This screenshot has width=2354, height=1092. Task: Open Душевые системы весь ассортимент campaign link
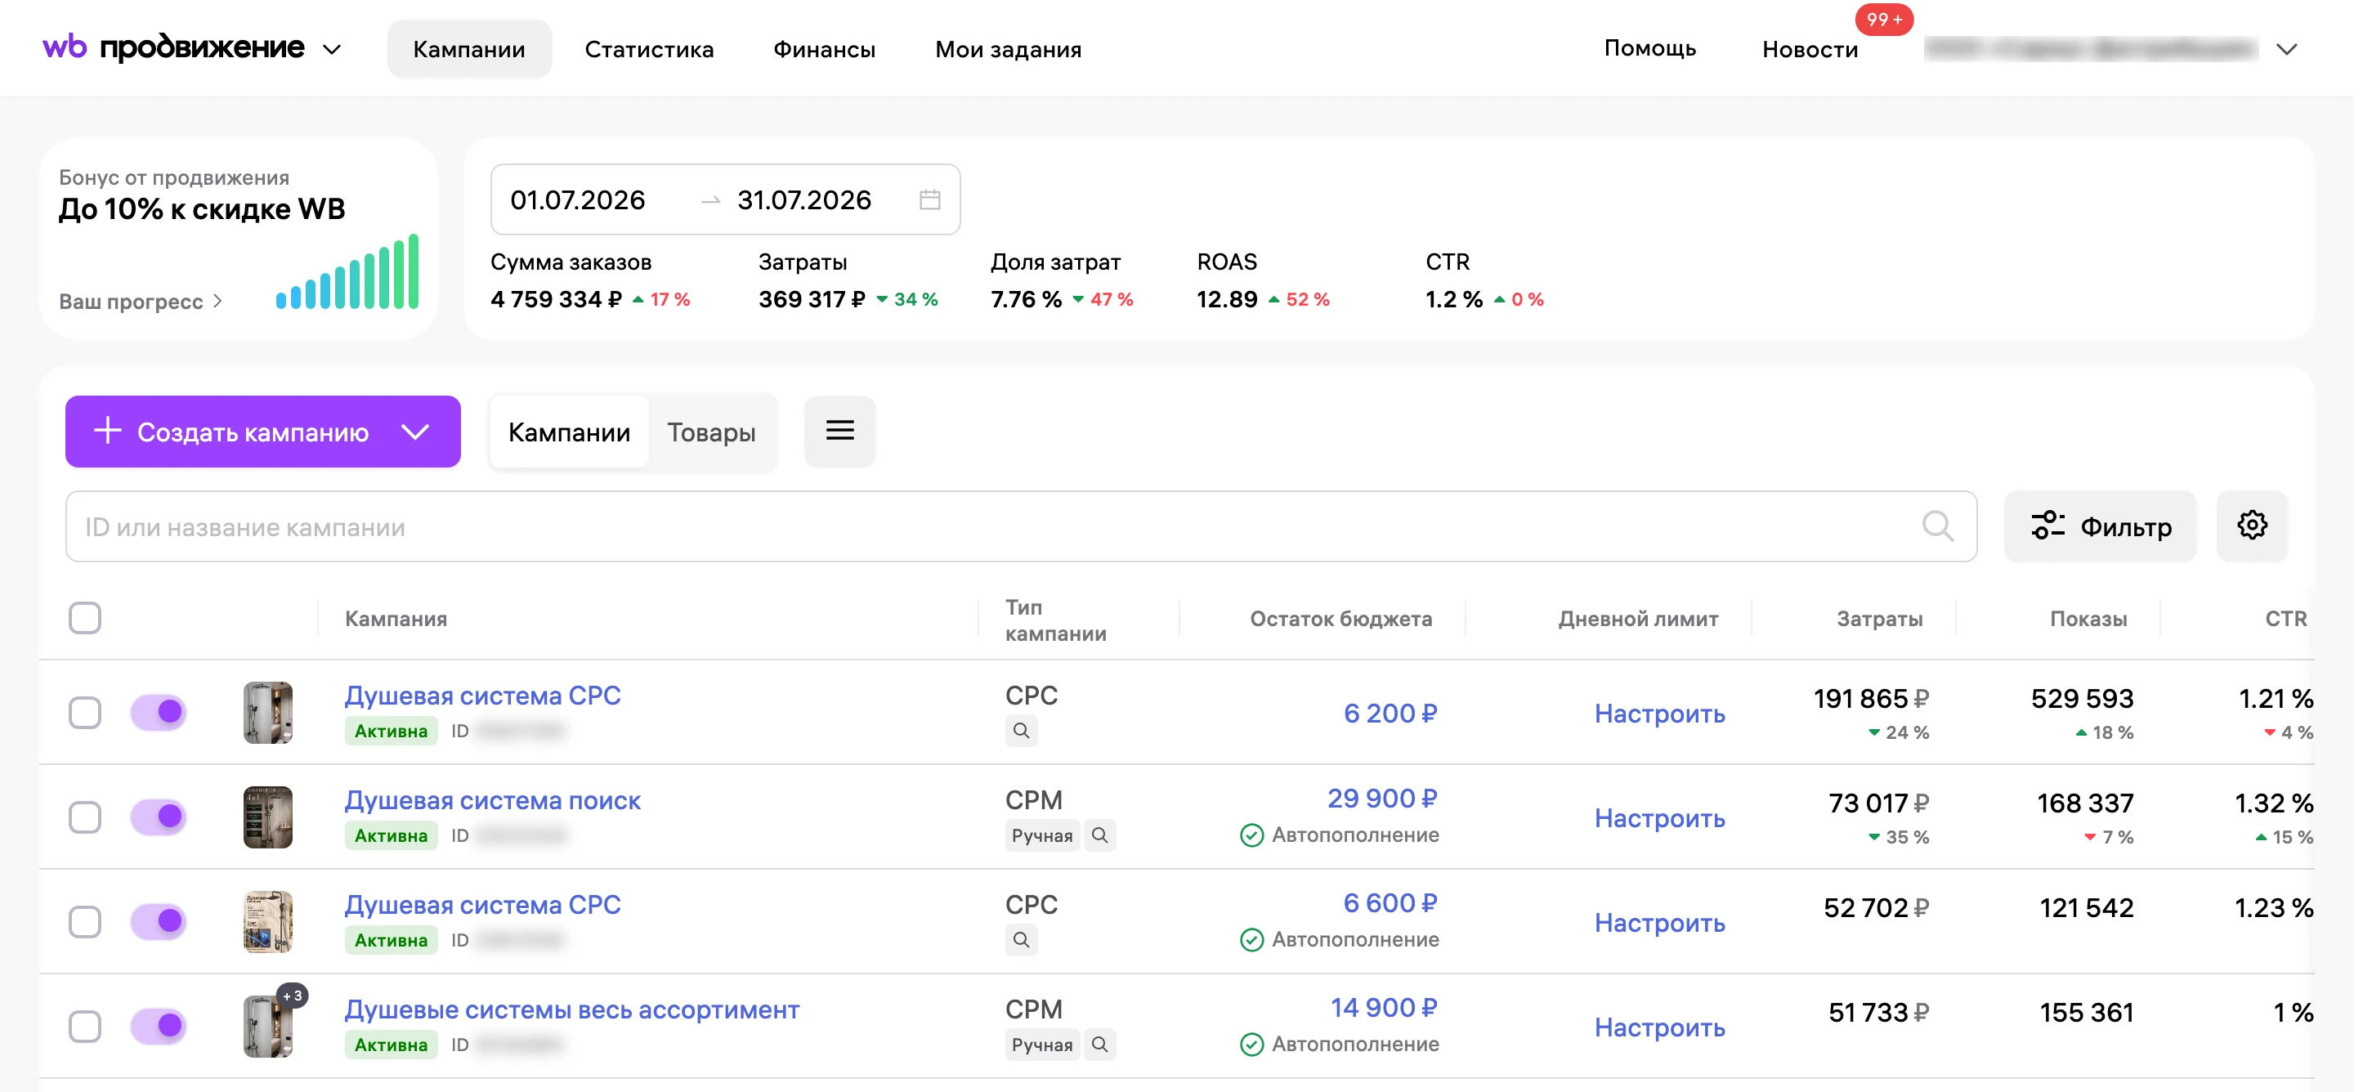tap(572, 1009)
